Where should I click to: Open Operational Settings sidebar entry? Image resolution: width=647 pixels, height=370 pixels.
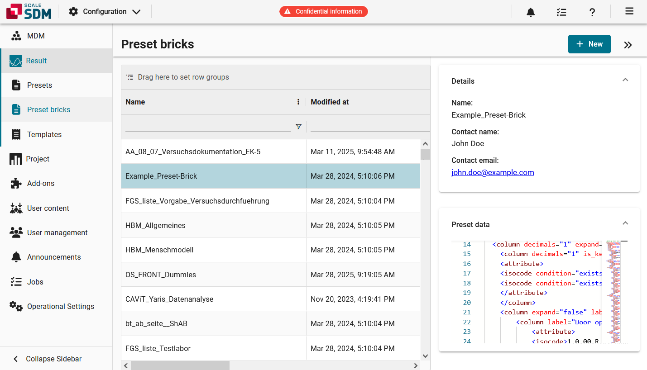[56, 306]
